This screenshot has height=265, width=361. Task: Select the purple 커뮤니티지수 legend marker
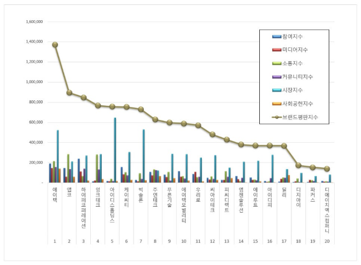coord(276,77)
